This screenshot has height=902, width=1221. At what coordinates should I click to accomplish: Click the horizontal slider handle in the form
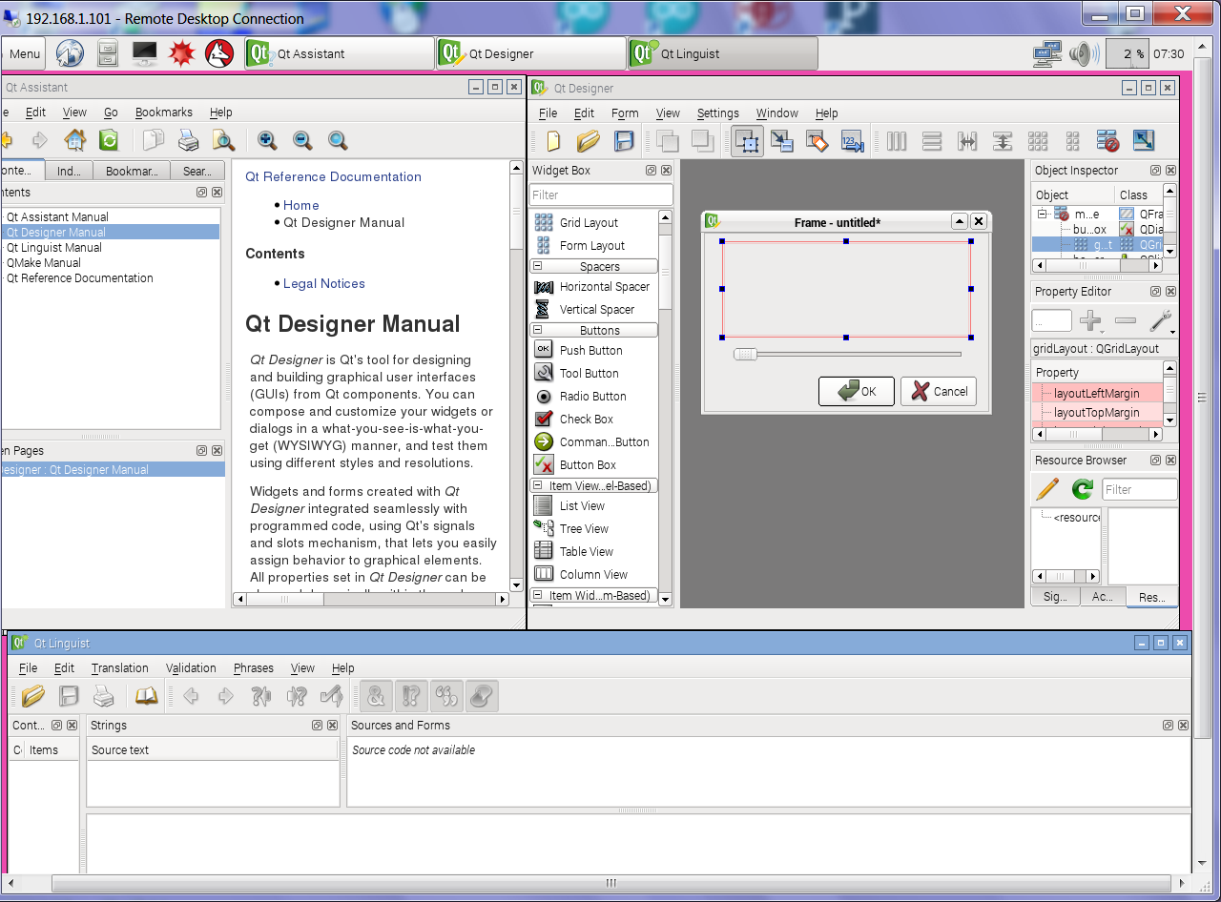click(745, 355)
